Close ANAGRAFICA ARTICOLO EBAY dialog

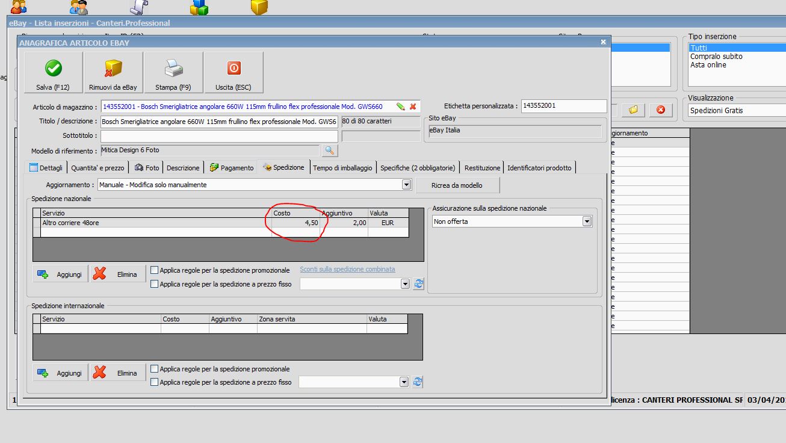pos(603,42)
